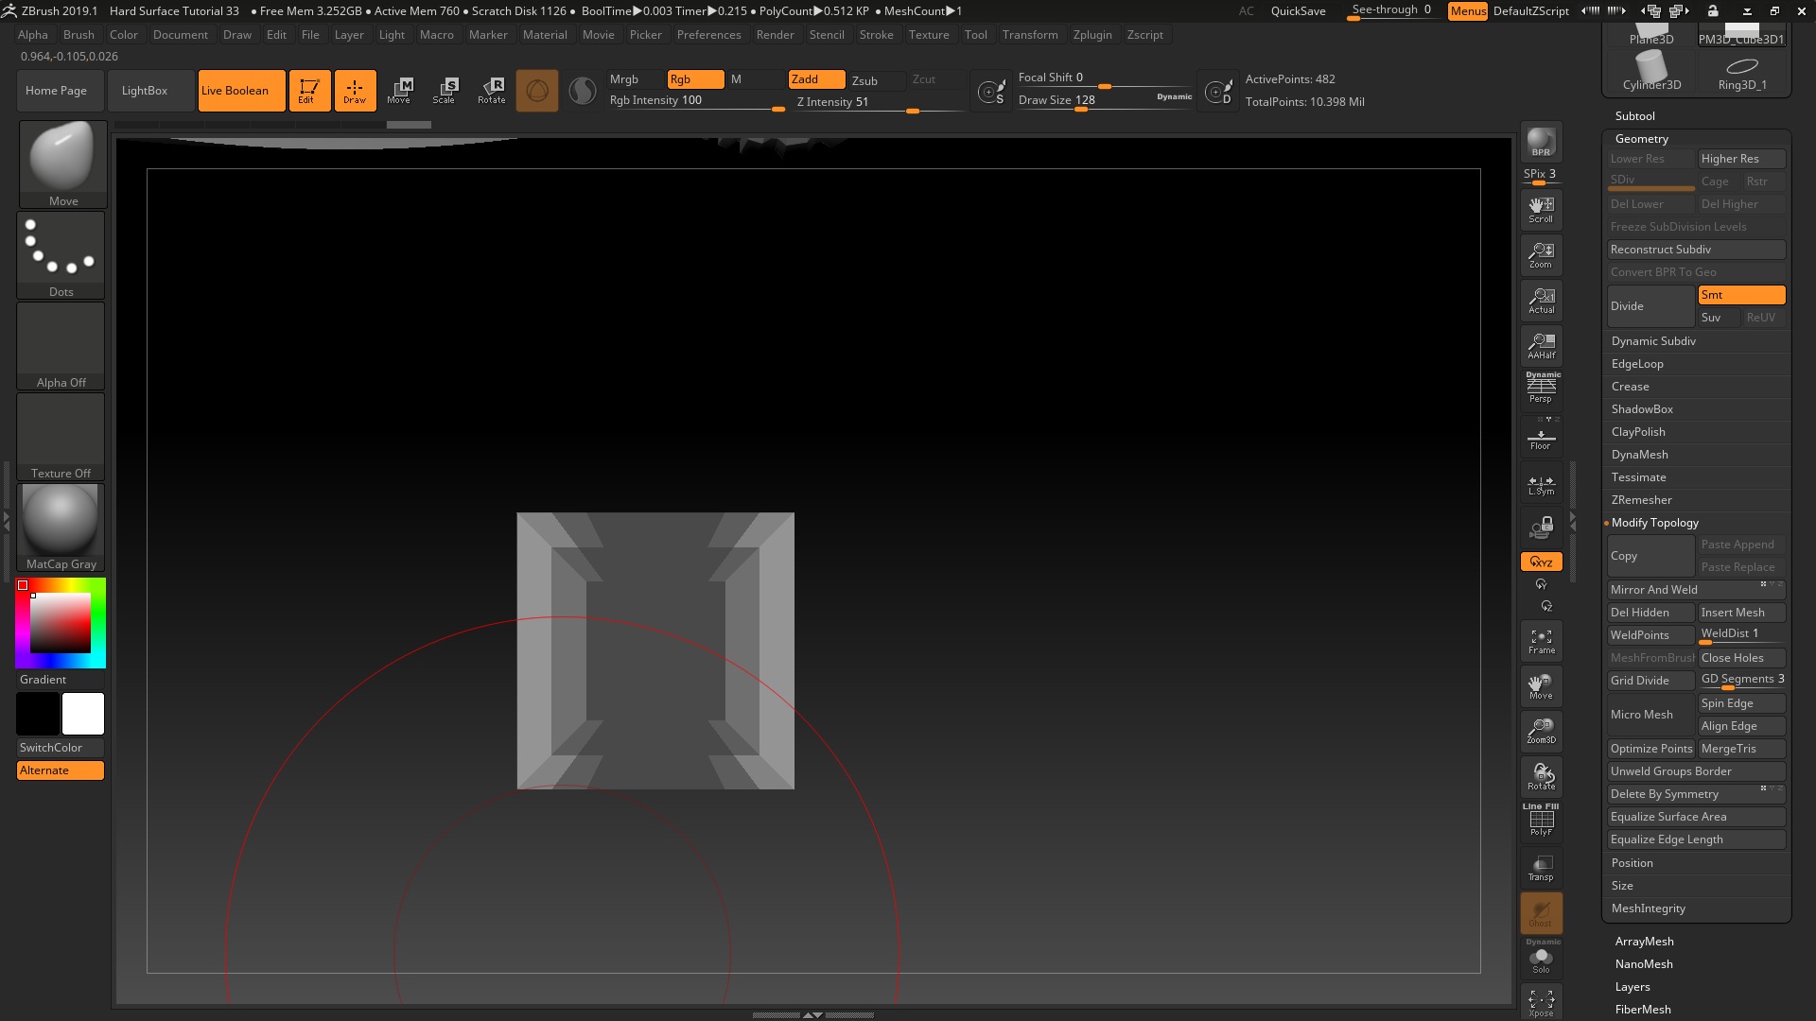The width and height of the screenshot is (1816, 1021).
Task: Click the Zoom canvas icon
Action: [x=1541, y=254]
